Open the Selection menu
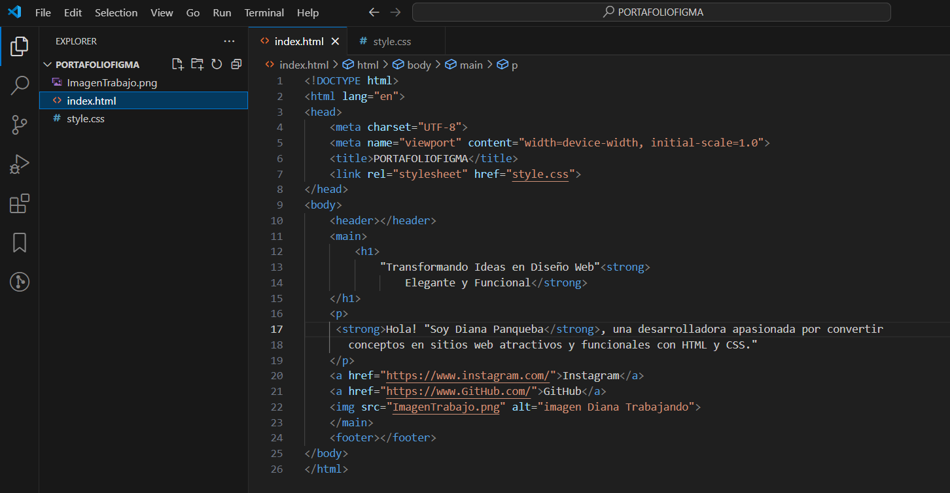This screenshot has height=493, width=950. 116,12
